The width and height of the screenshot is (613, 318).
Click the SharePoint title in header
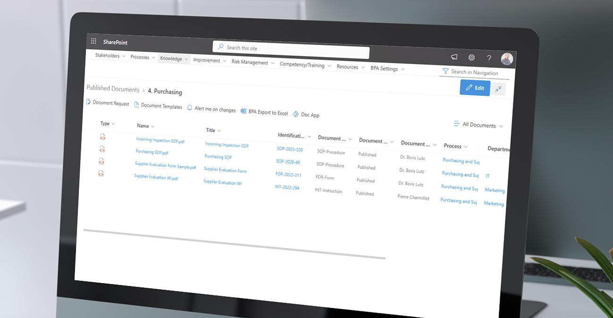click(115, 42)
